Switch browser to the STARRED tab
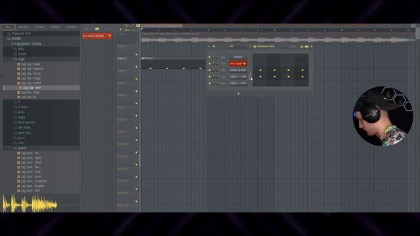Image resolution: width=420 pixels, height=236 pixels. pyautogui.click(x=72, y=28)
